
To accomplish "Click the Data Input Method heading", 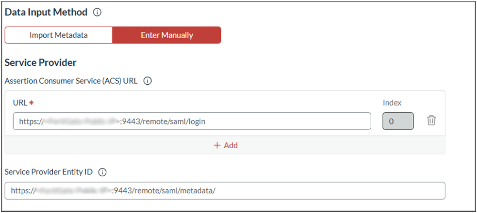I will pos(46,13).
